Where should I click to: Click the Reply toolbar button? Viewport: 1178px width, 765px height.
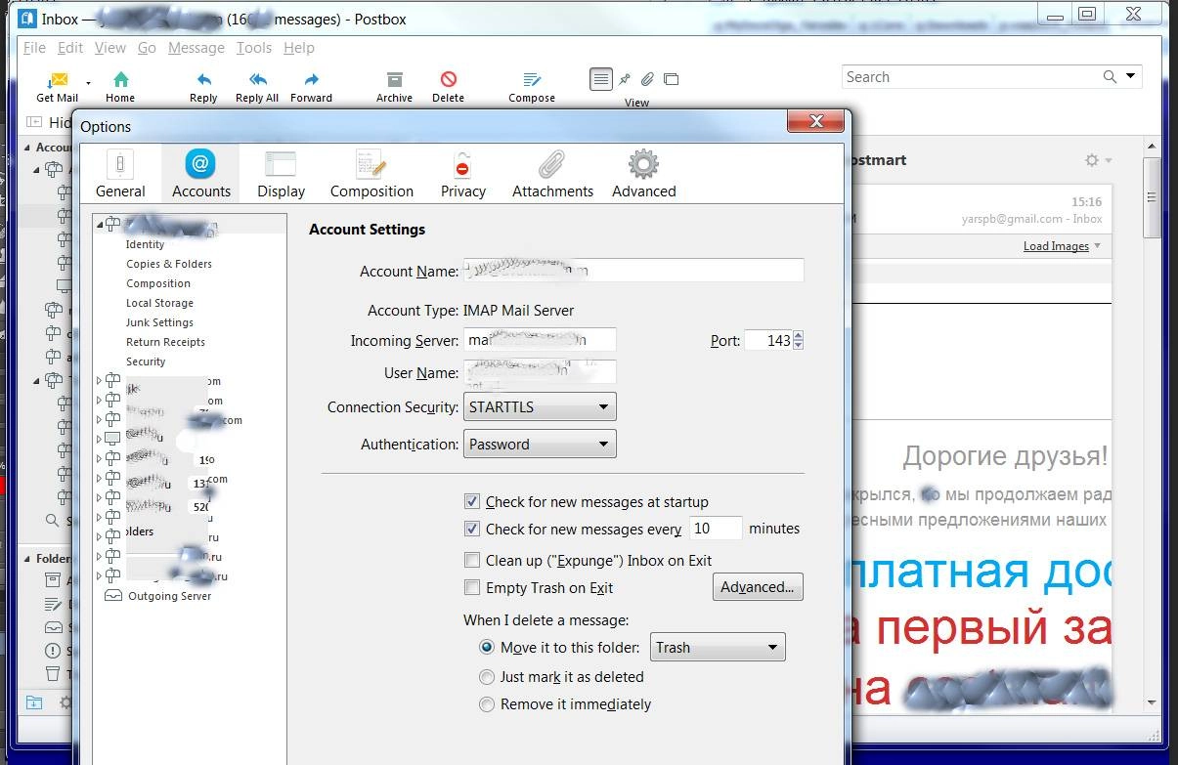click(x=203, y=85)
